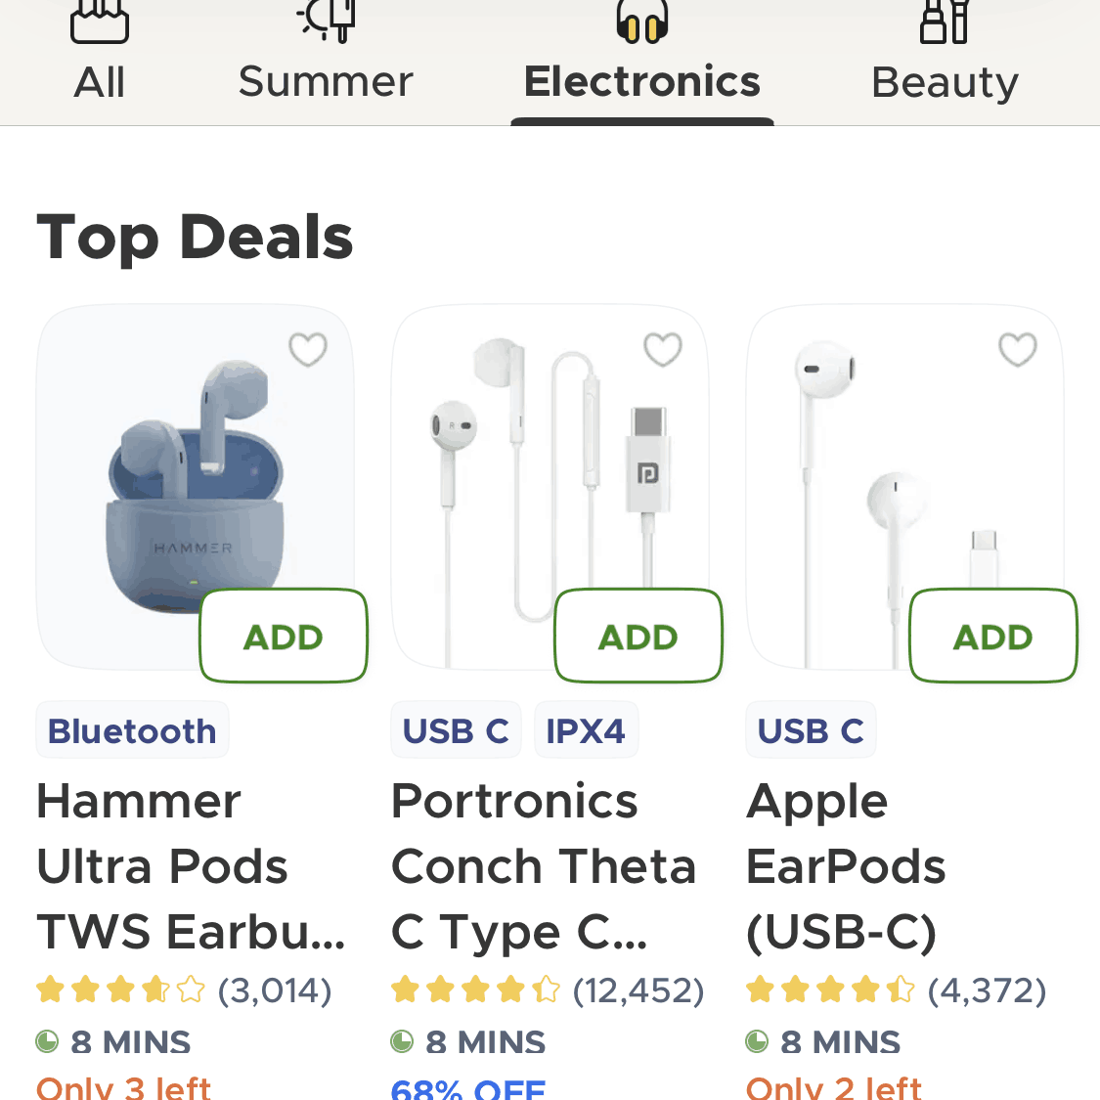View star ratings for Portronics Conch Theta
Image resolution: width=1100 pixels, height=1100 pixels.
(x=475, y=990)
